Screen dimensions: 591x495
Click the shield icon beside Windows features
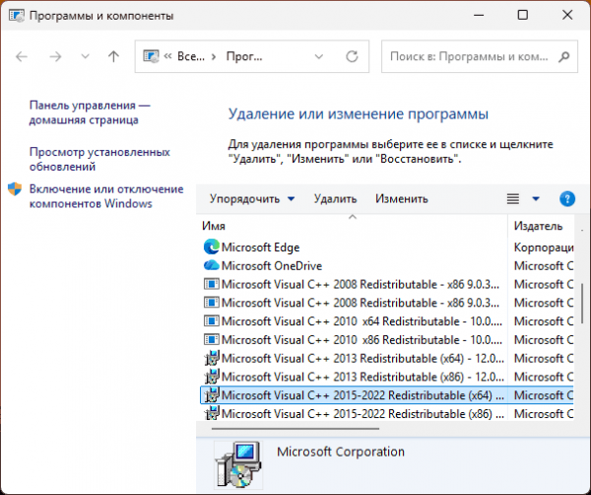coord(15,189)
